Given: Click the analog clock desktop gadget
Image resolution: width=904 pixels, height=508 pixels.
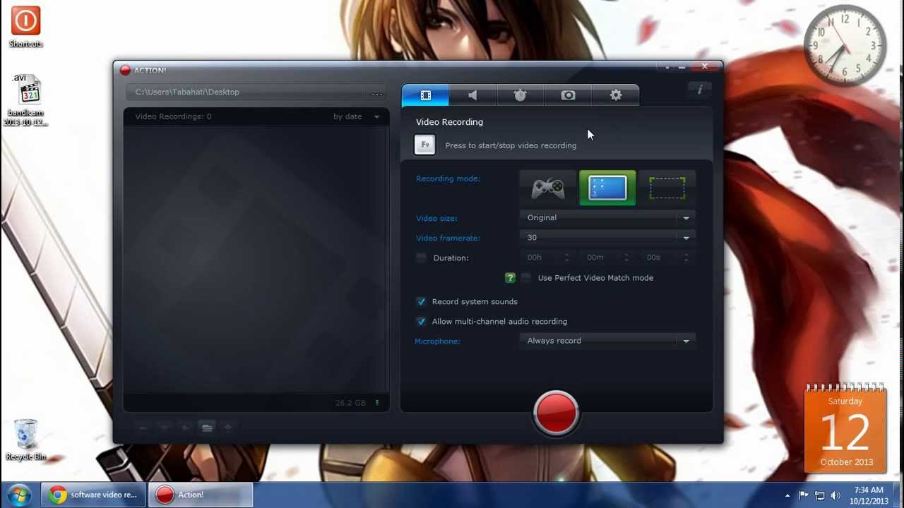Looking at the screenshot, I should [x=845, y=46].
